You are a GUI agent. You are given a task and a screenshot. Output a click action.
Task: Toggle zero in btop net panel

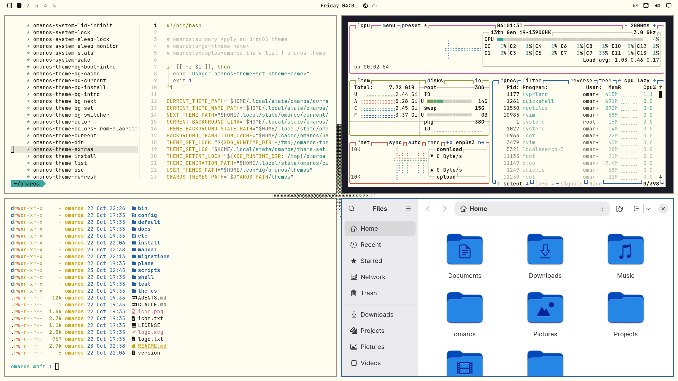(433, 142)
